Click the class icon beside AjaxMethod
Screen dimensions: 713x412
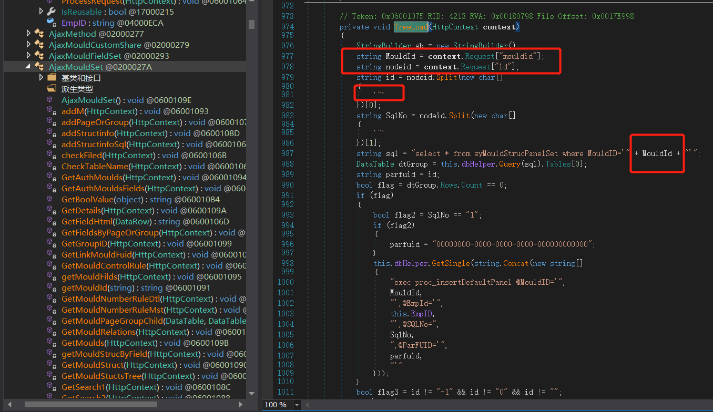pos(39,34)
